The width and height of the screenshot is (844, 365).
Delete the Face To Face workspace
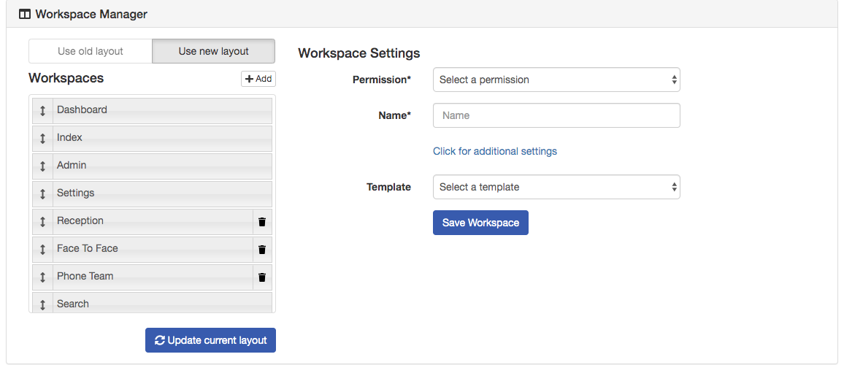[262, 249]
